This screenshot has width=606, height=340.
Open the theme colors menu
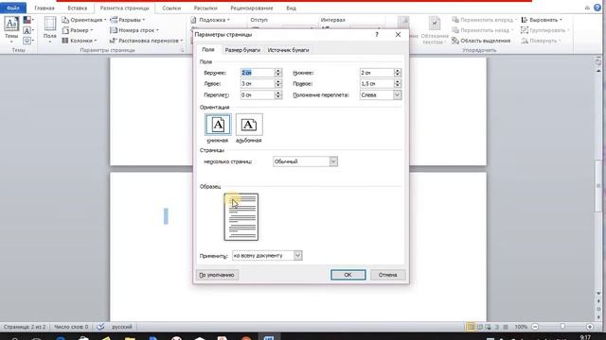pos(28,20)
